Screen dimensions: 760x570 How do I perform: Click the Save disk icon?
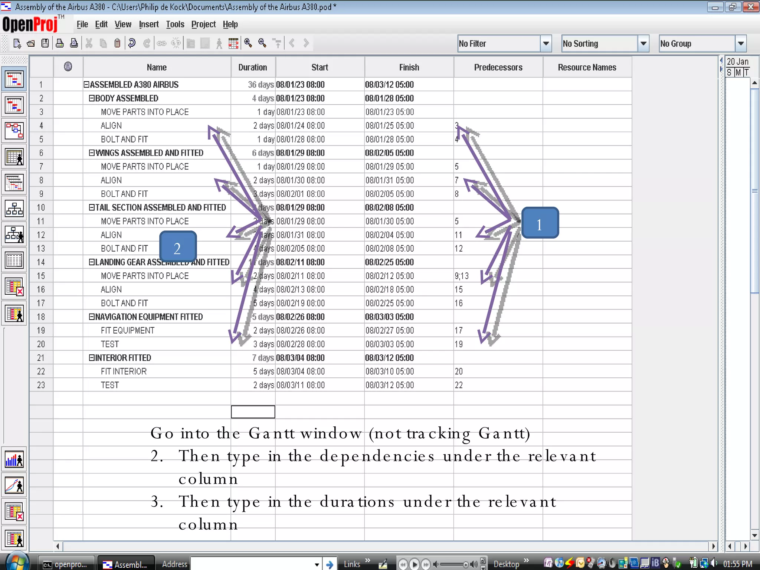point(45,43)
